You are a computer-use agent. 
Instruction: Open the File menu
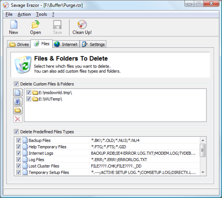9,14
